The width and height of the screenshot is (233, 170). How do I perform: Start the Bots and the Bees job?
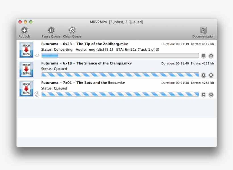click(203, 95)
